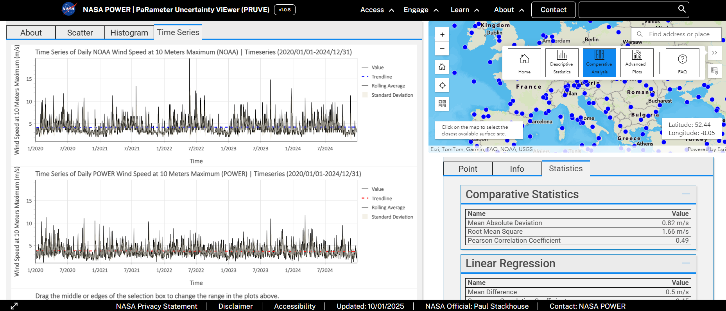Toggle Standard Deviation in the NOAA plot legend

392,95
